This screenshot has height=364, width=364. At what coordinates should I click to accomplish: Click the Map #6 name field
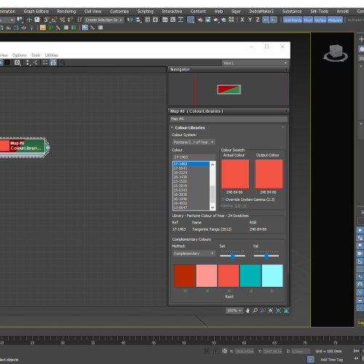coord(229,119)
